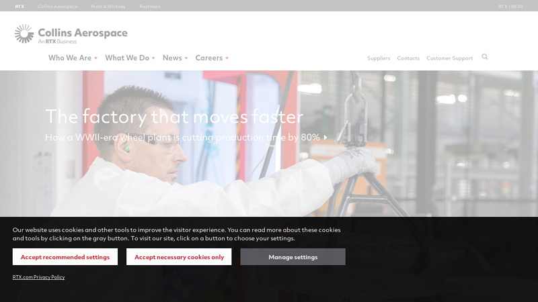Screen dimensions: 538x302
Task: Open the Careers menu
Action: 209,58
